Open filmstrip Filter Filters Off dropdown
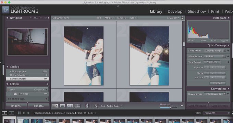Screen dimensions: 233x123 pos(216,113)
